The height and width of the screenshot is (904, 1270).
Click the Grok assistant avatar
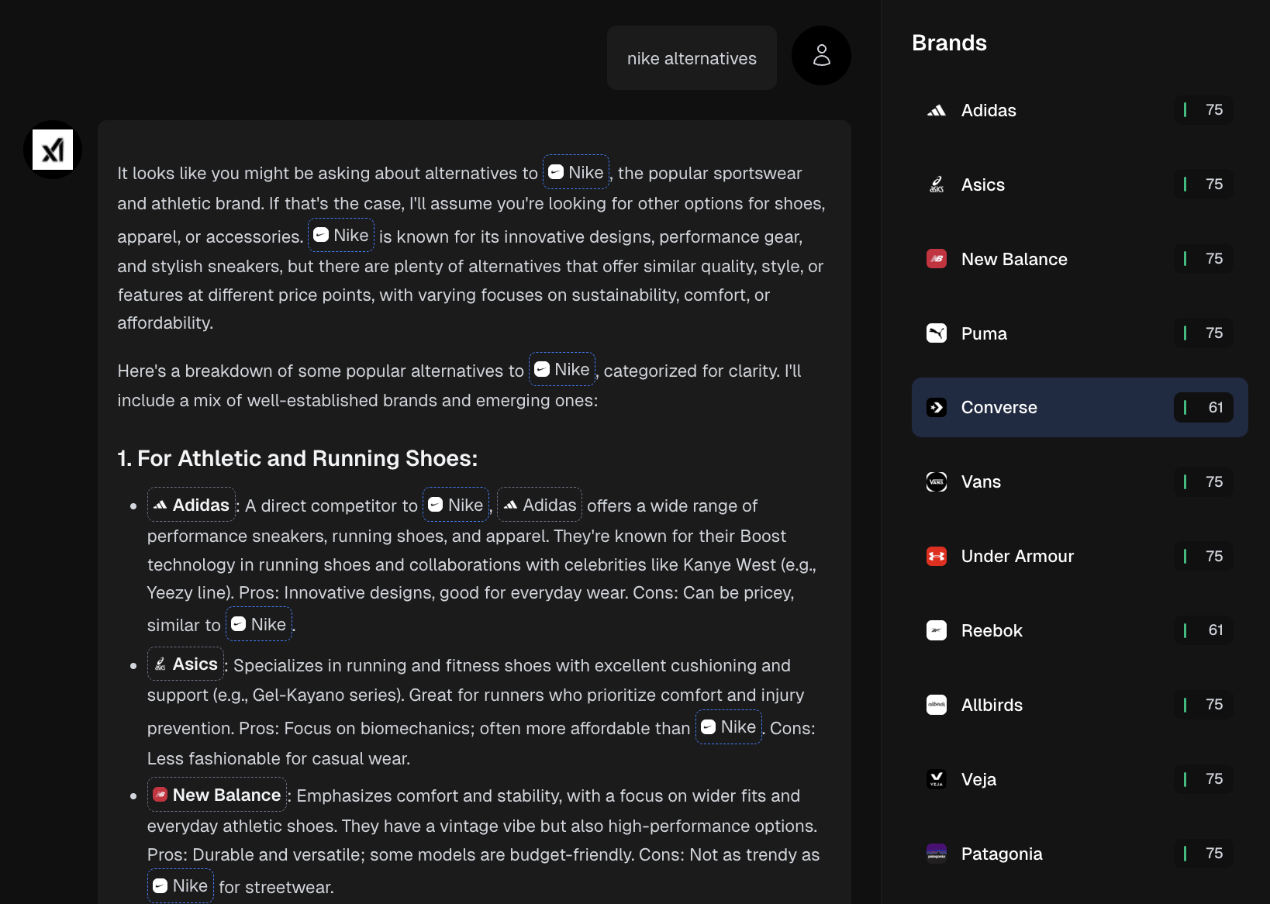coord(52,149)
